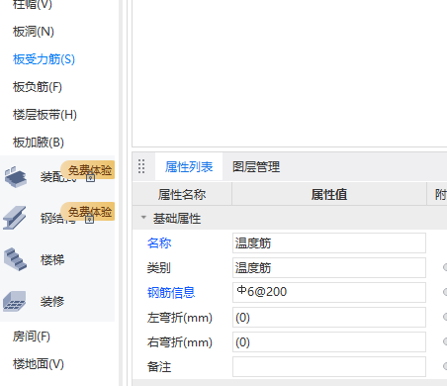Switch to 图层管理 tab
Screen dimensions: 447x386
coord(256,167)
